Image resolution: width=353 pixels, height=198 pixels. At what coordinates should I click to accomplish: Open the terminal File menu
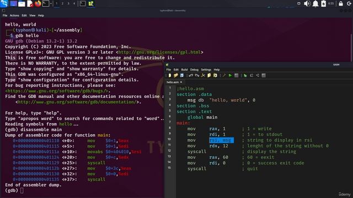[5, 15]
